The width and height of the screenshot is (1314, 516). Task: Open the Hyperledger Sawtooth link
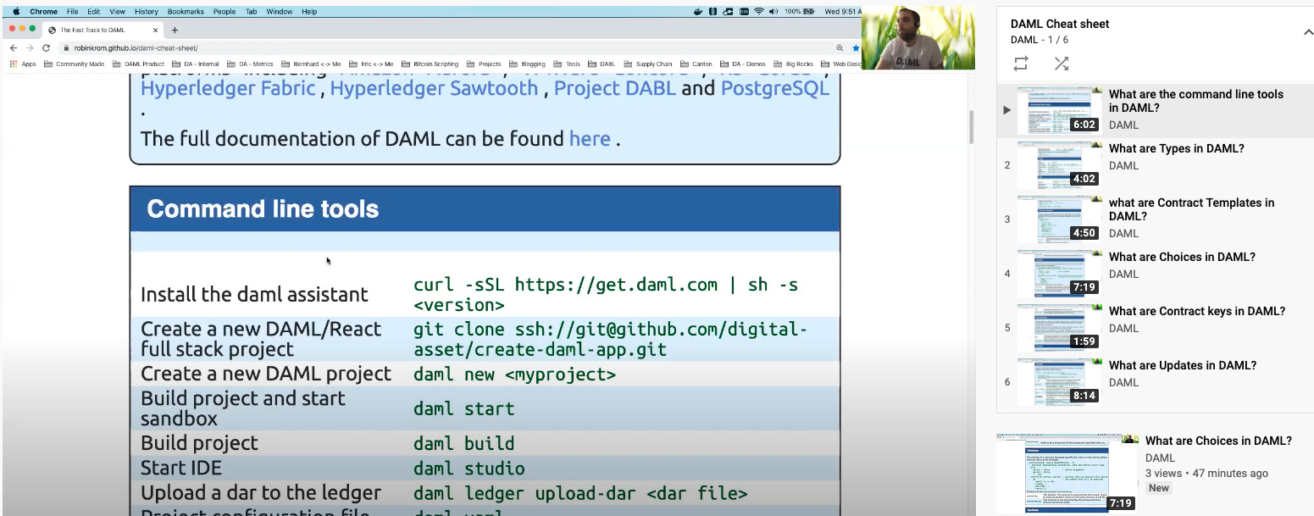point(434,88)
